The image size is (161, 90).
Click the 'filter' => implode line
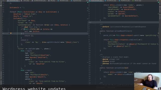[34, 49]
